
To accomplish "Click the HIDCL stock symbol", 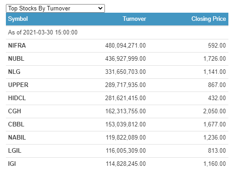I will tap(17, 98).
